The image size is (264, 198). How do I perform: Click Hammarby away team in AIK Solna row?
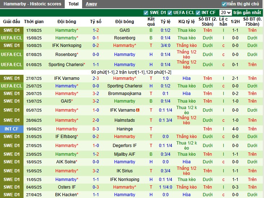click(125, 162)
